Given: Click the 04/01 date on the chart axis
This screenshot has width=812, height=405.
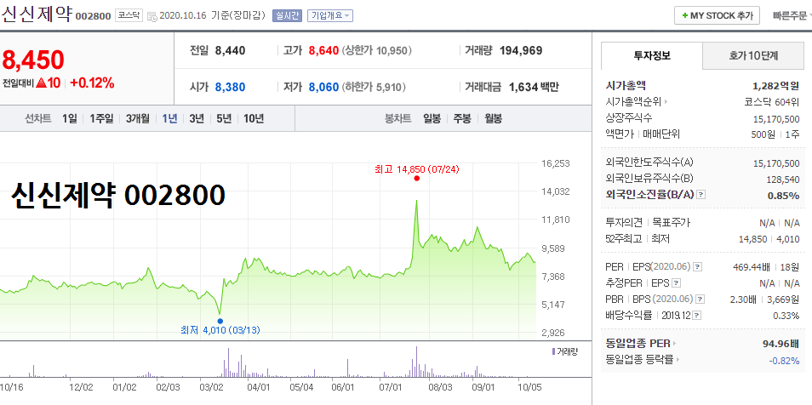Looking at the screenshot, I should (x=258, y=386).
